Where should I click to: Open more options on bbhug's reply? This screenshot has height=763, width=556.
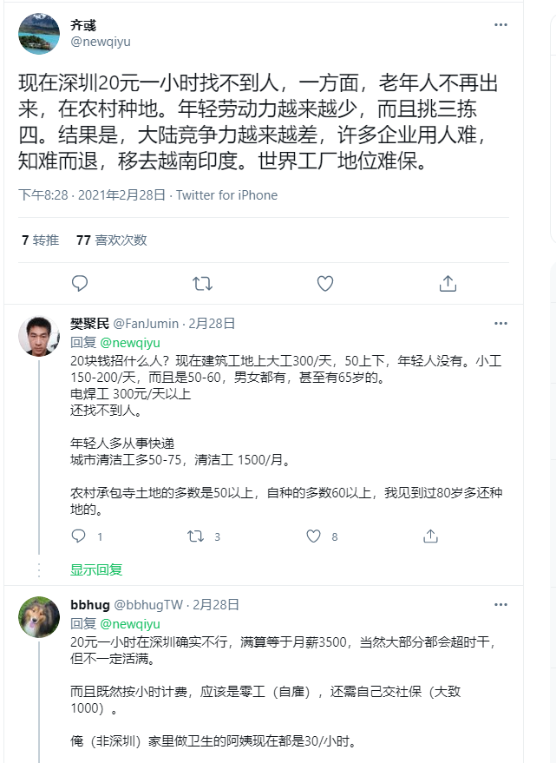click(x=500, y=605)
